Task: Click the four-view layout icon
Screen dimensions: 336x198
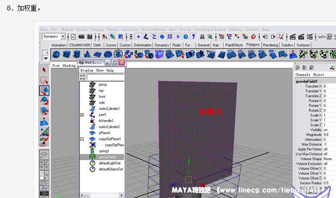Action: 44,165
